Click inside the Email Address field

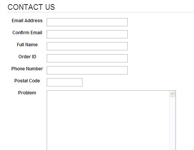point(87,22)
